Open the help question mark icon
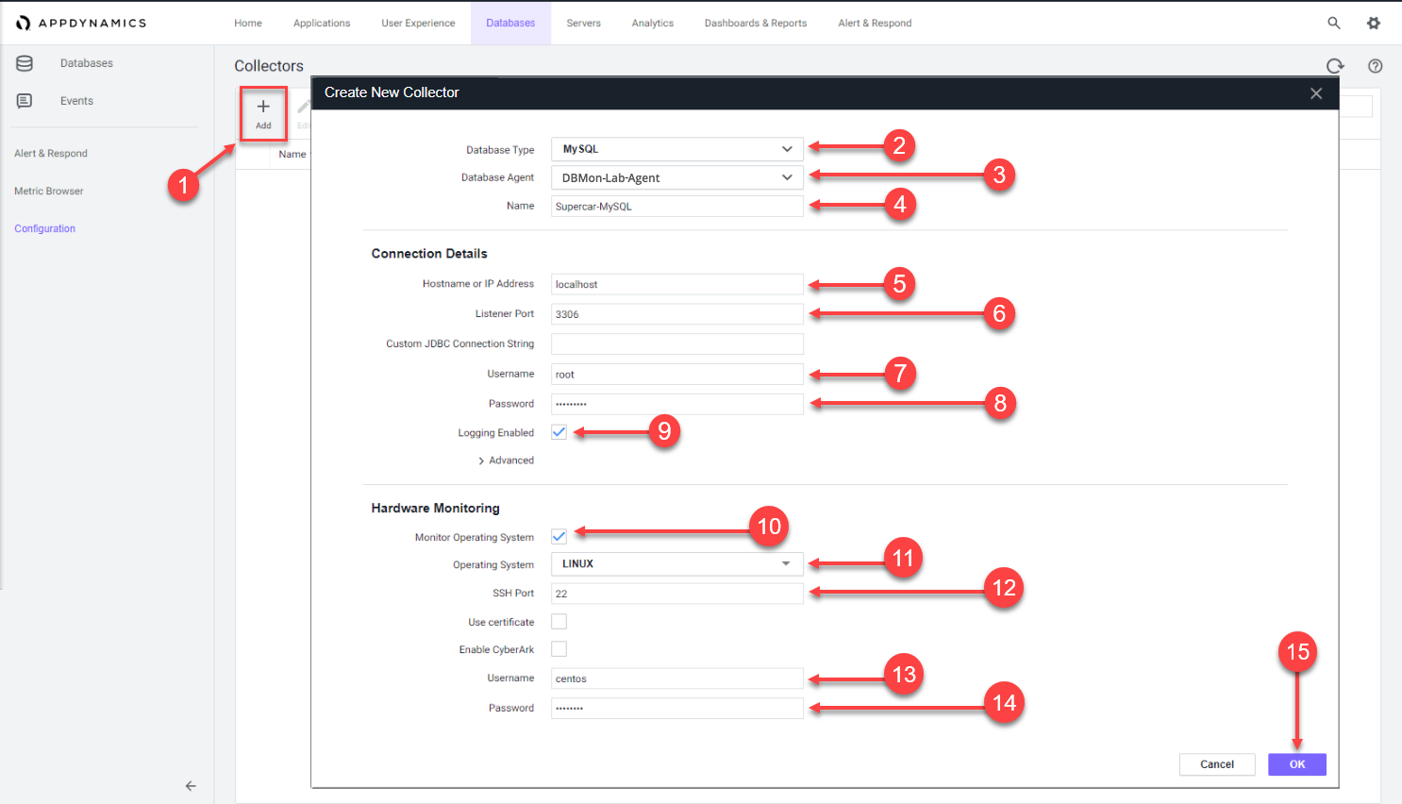 pos(1376,66)
